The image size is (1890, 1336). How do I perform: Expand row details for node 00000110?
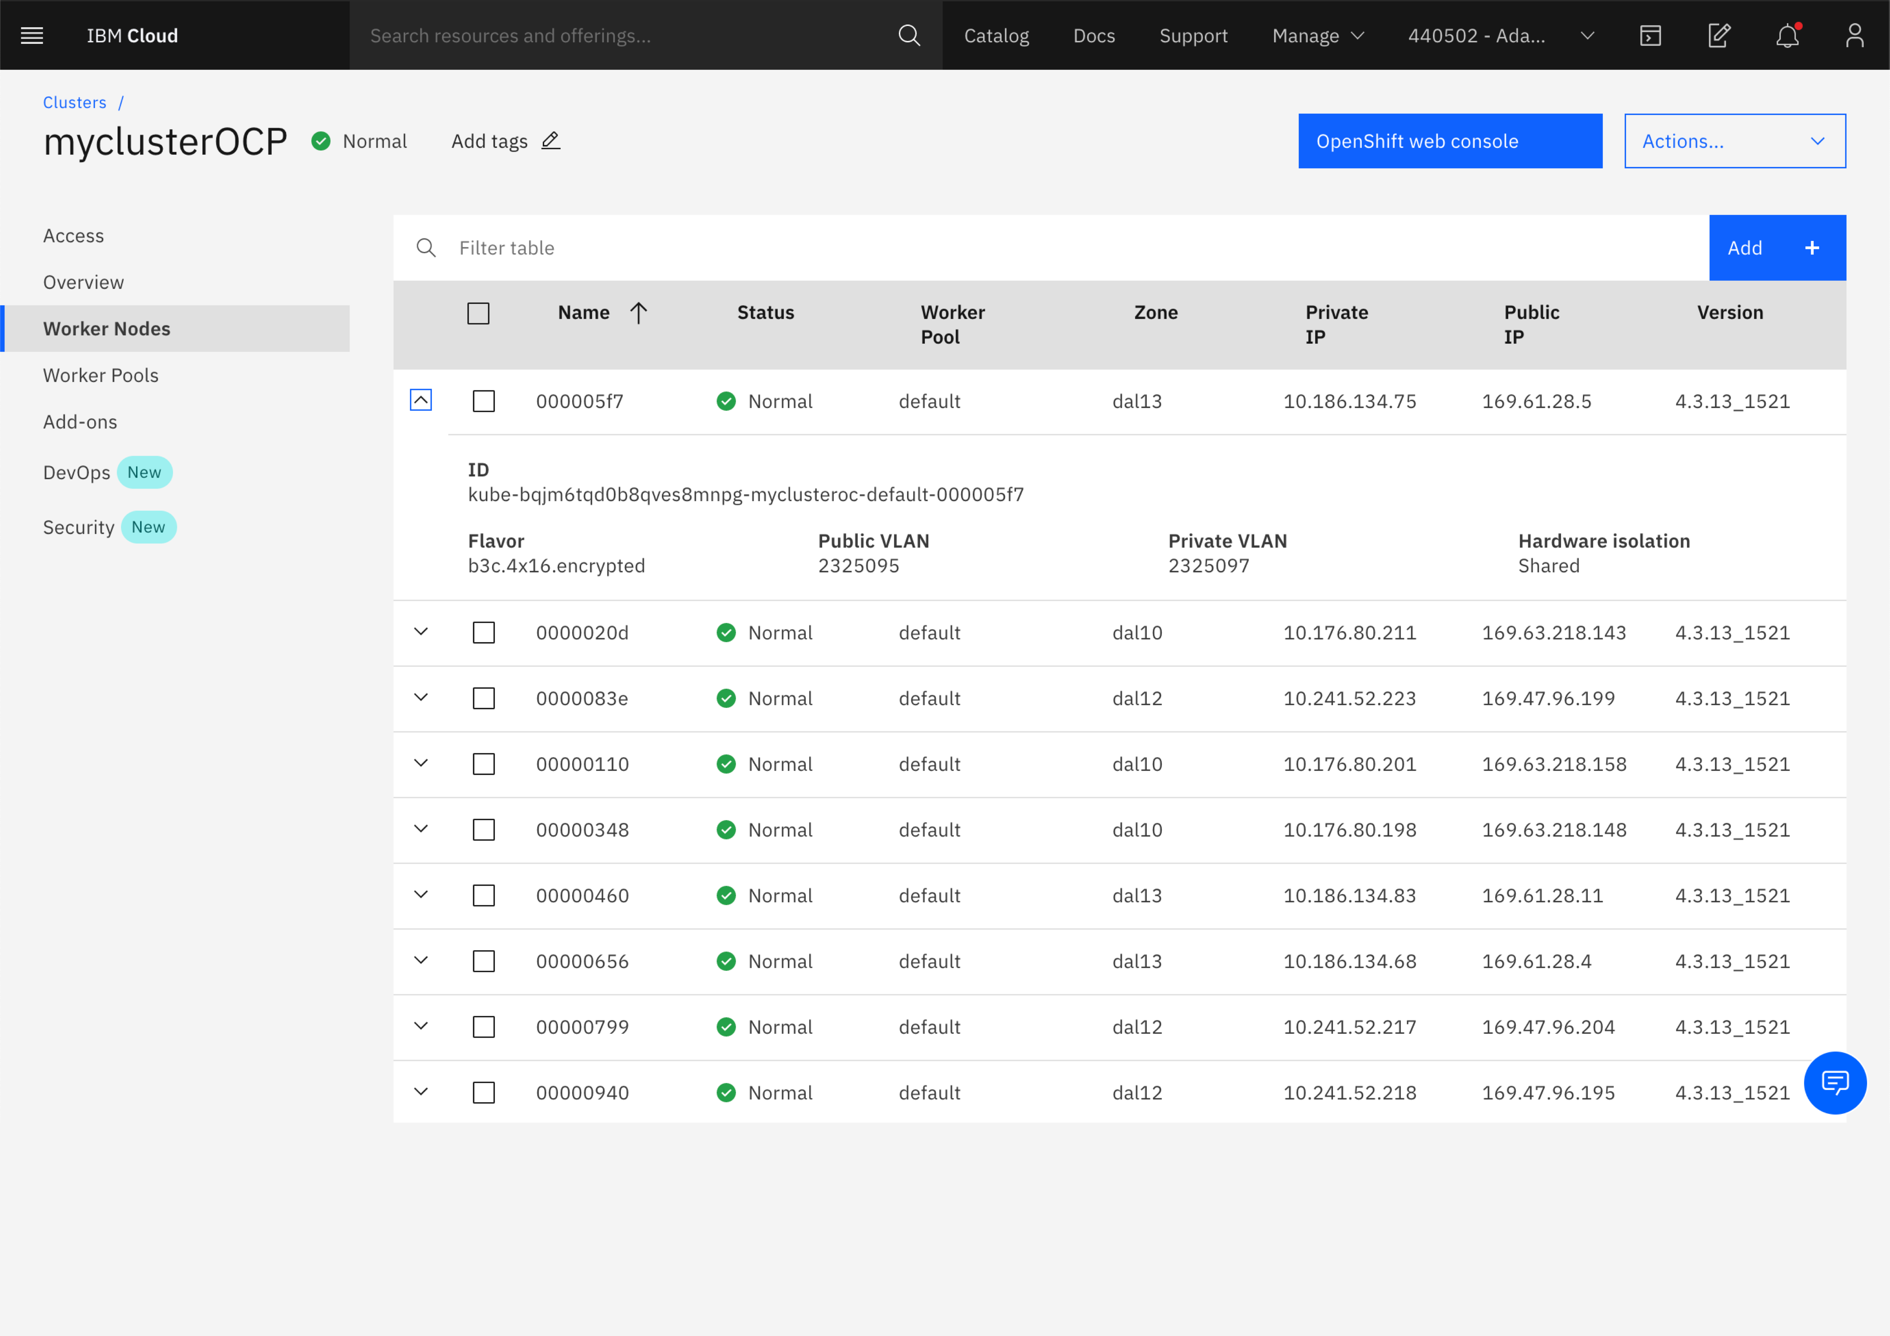coord(421,763)
